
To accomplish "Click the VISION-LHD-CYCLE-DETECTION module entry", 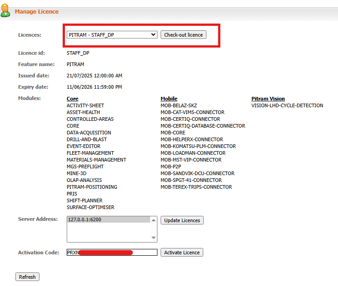I will coord(287,105).
